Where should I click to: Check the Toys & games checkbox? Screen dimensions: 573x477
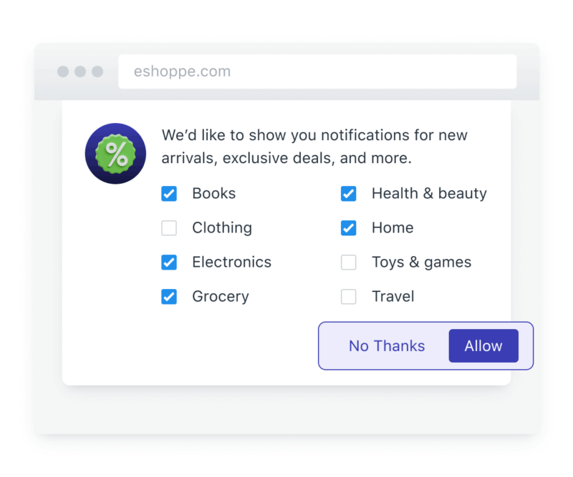point(349,262)
